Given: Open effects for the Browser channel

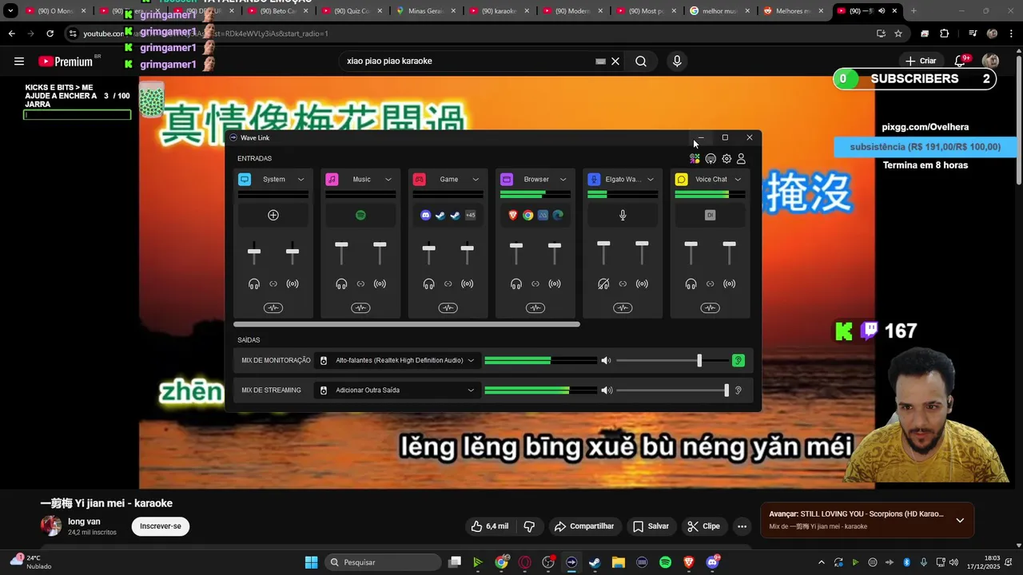Looking at the screenshot, I should pos(535,308).
